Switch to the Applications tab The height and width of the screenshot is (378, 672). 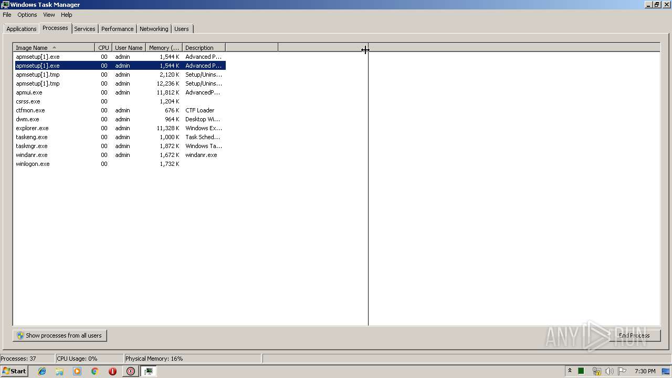tap(22, 29)
